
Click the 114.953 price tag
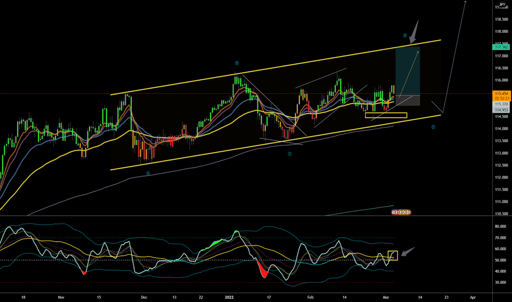click(501, 110)
